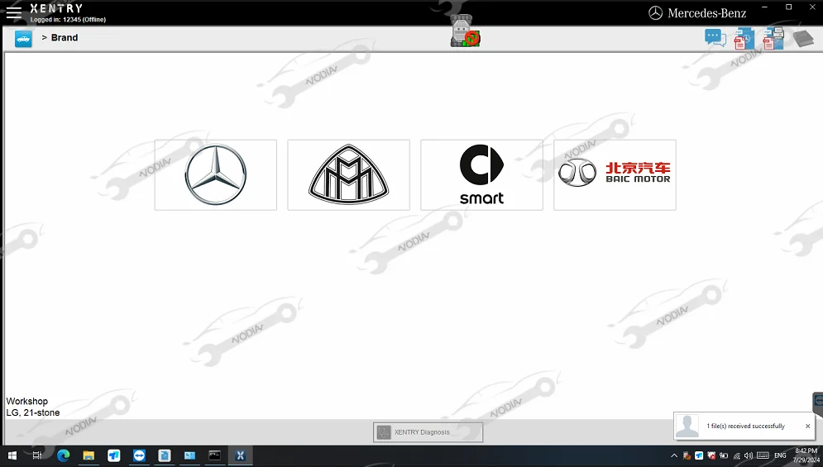Open the TeamViewer taskbar icon
The image size is (823, 467).
(139, 455)
